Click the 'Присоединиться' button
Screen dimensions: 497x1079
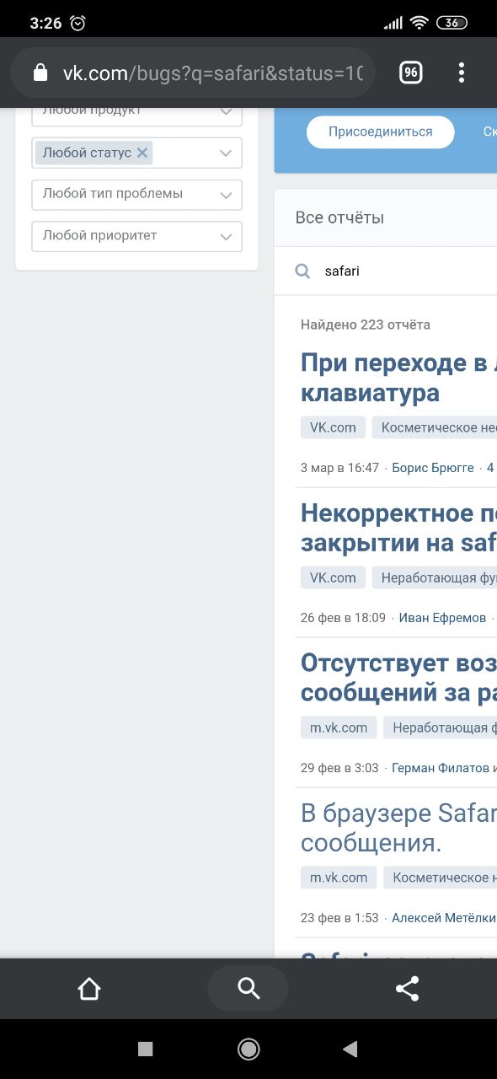[x=380, y=132]
